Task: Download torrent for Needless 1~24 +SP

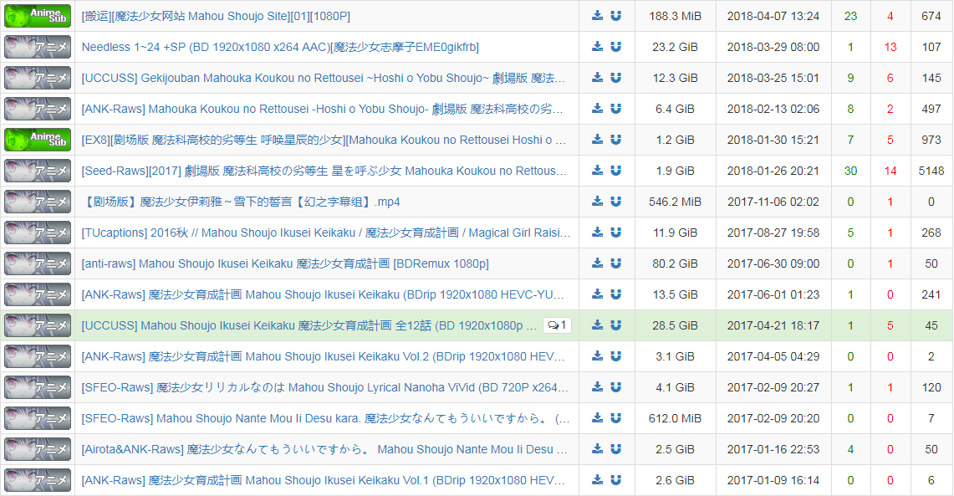Action: point(598,47)
